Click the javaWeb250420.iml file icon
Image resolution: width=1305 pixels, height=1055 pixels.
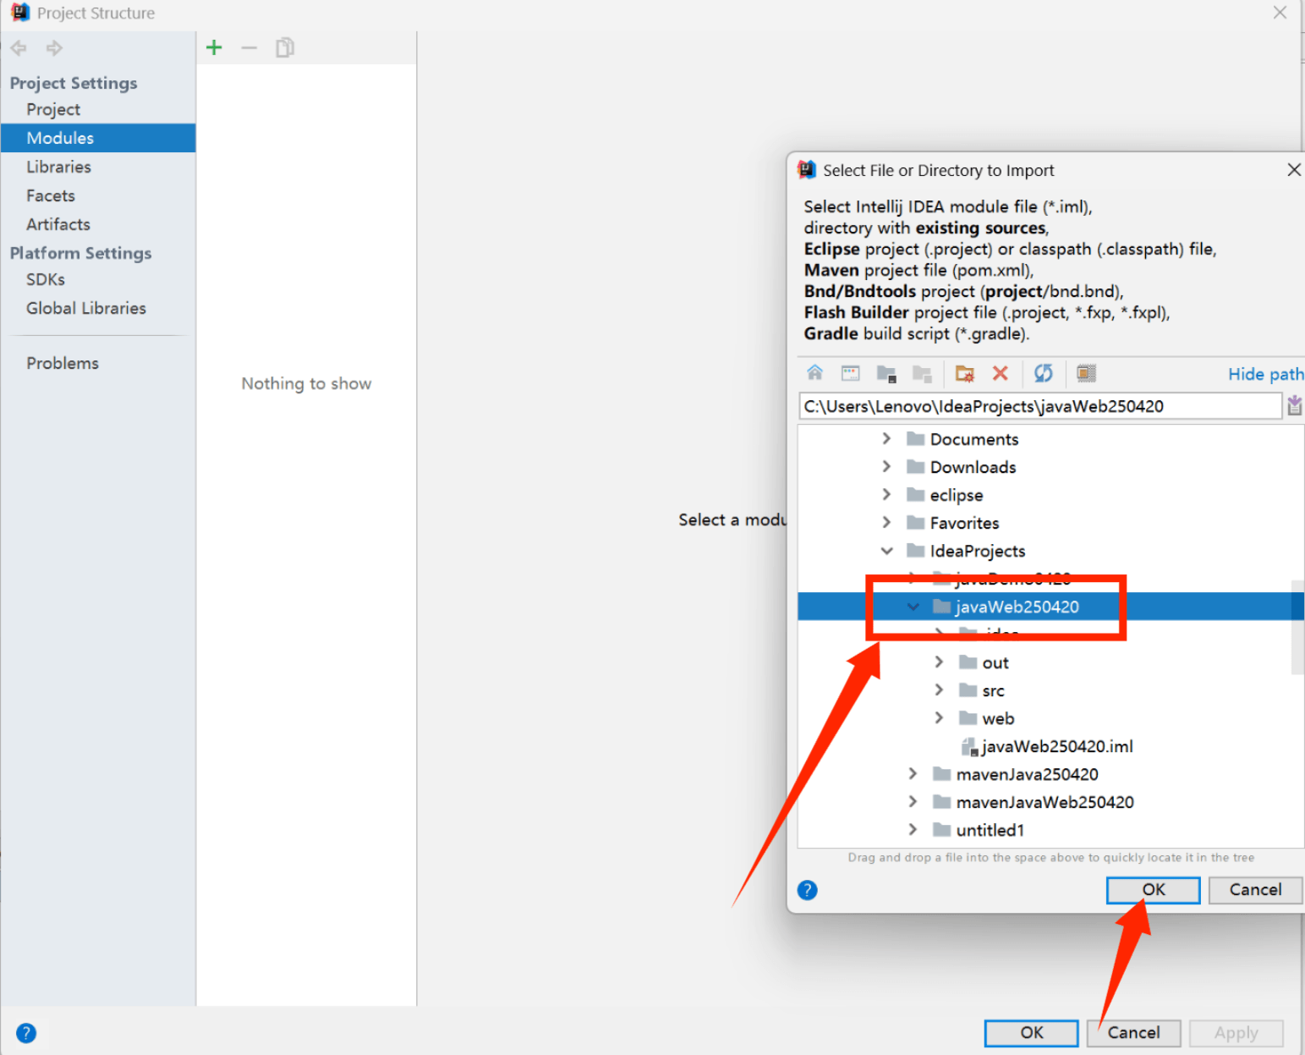pyautogui.click(x=969, y=747)
